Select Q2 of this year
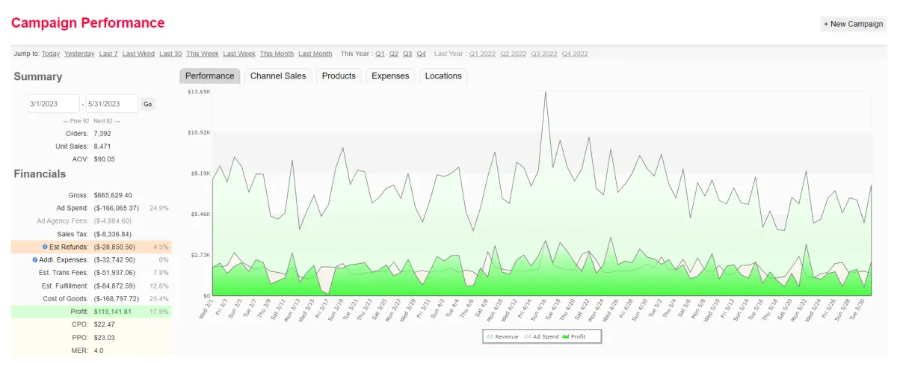 pos(394,54)
